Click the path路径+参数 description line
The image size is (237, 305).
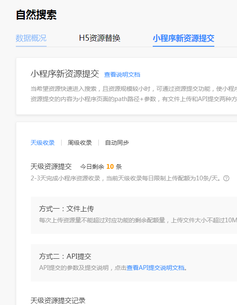(x=133, y=99)
